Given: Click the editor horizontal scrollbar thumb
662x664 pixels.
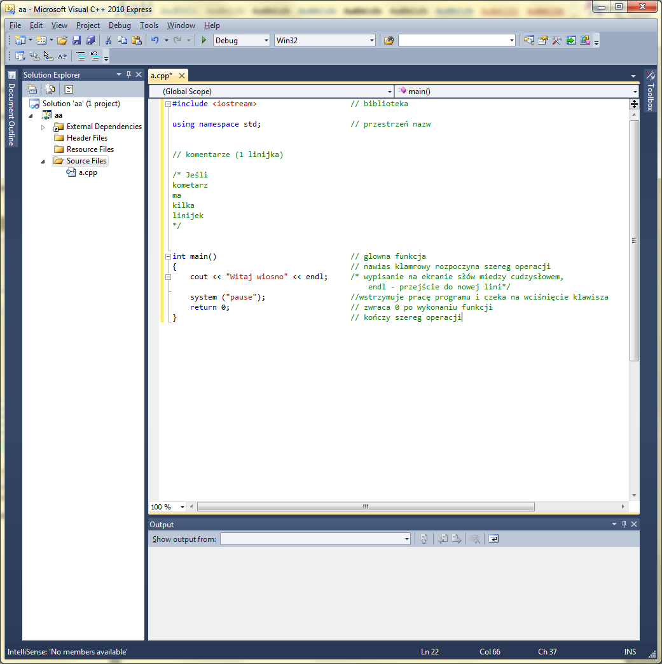Looking at the screenshot, I should [366, 507].
